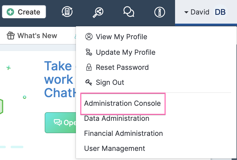Click the What's New tab label
Viewport: 237px width, 160px height.
[x=37, y=36]
